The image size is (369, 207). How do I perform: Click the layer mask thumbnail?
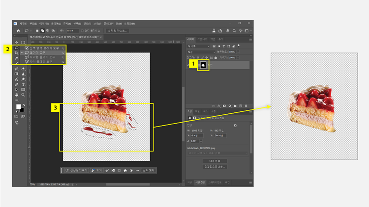[x=203, y=65]
